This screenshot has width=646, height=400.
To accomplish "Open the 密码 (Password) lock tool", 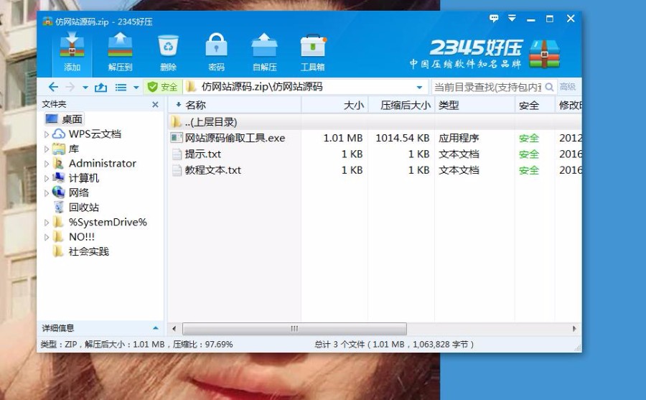I will pos(216,53).
